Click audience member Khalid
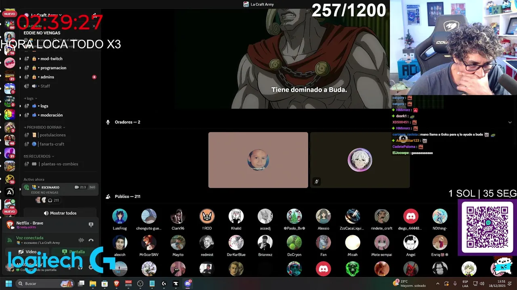 point(236,220)
